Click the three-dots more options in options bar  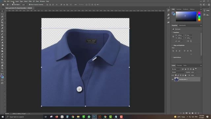[x=75, y=5]
